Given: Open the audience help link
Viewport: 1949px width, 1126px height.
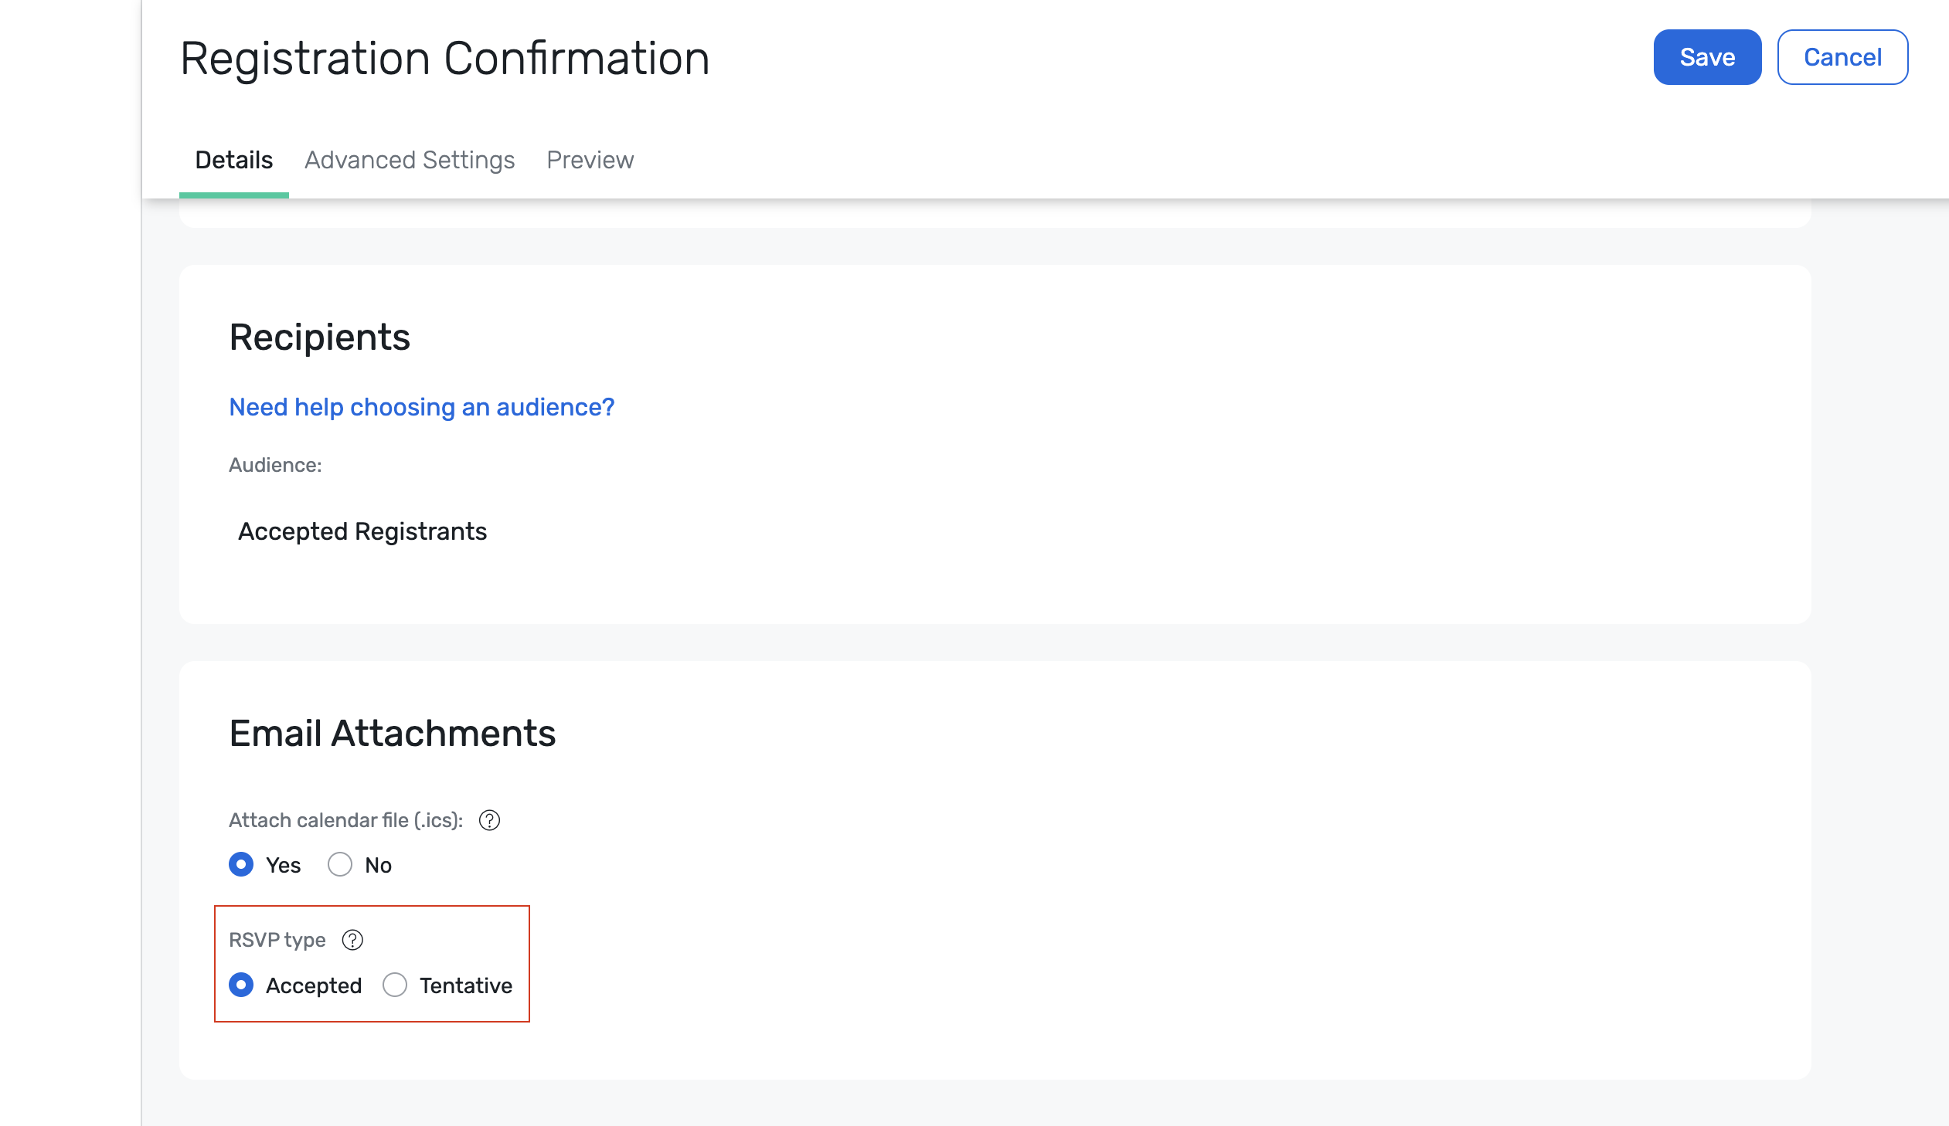Looking at the screenshot, I should 421,406.
